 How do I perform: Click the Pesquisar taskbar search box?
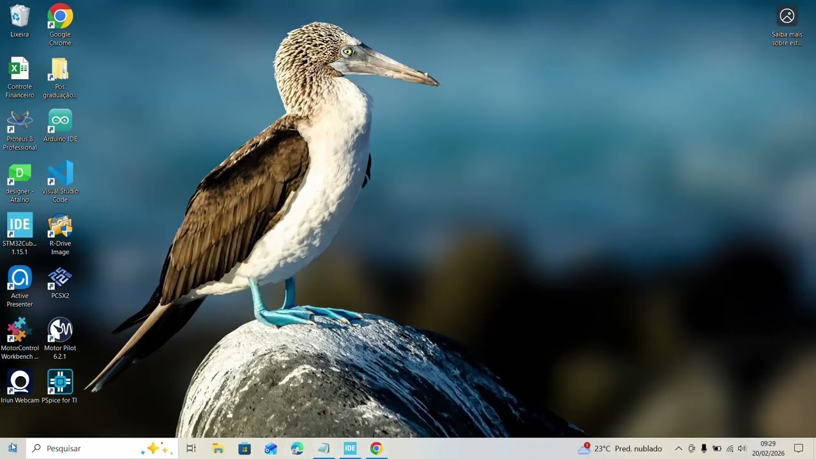point(102,448)
